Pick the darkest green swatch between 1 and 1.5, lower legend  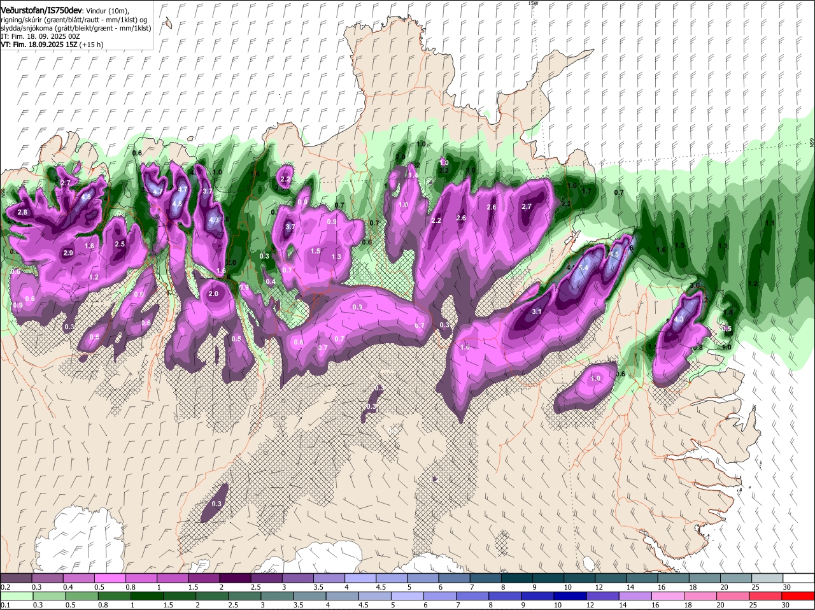(x=148, y=596)
